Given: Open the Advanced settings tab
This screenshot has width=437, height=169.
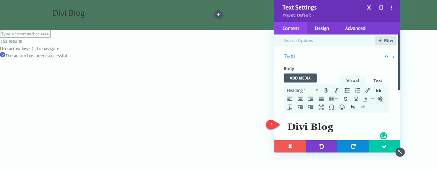Looking at the screenshot, I should coord(355,28).
